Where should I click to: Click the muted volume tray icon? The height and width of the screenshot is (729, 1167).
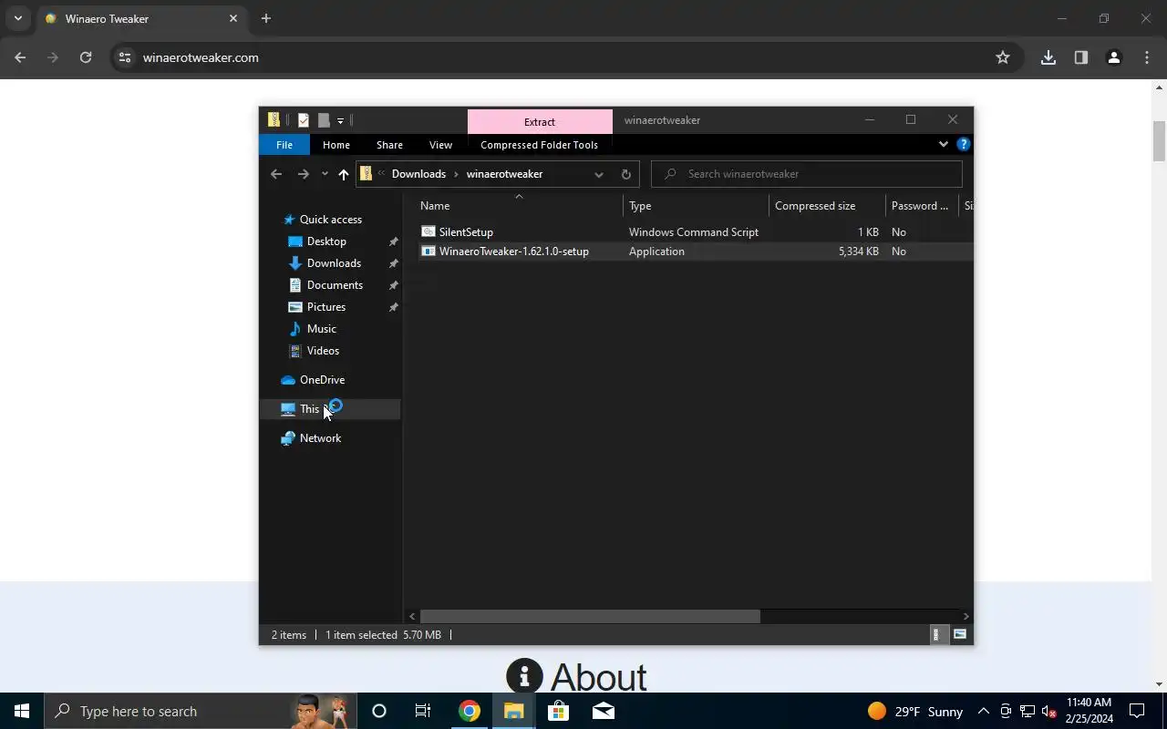(1048, 712)
